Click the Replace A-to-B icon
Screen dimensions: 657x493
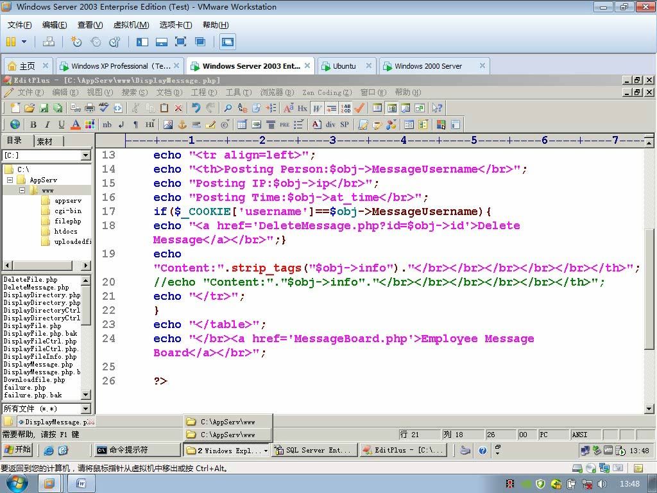242,108
